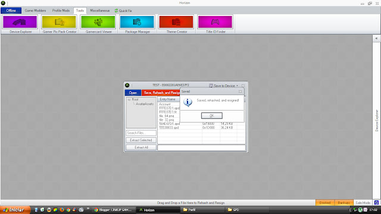
Task: Select the FFFE07D1.gpd entry
Action: coord(169,108)
